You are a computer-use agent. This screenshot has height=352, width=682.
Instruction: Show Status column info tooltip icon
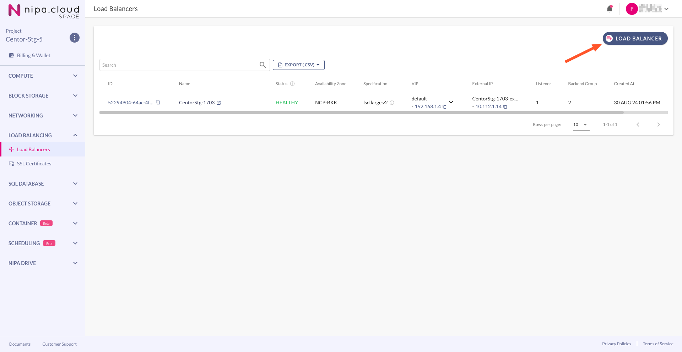pos(292,84)
